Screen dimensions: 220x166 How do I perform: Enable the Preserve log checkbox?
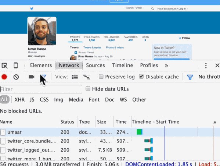[101, 77]
